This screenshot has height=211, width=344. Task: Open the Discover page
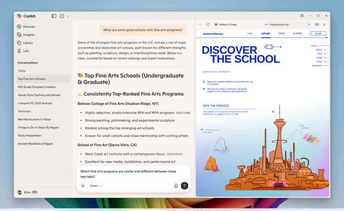[x=29, y=27]
